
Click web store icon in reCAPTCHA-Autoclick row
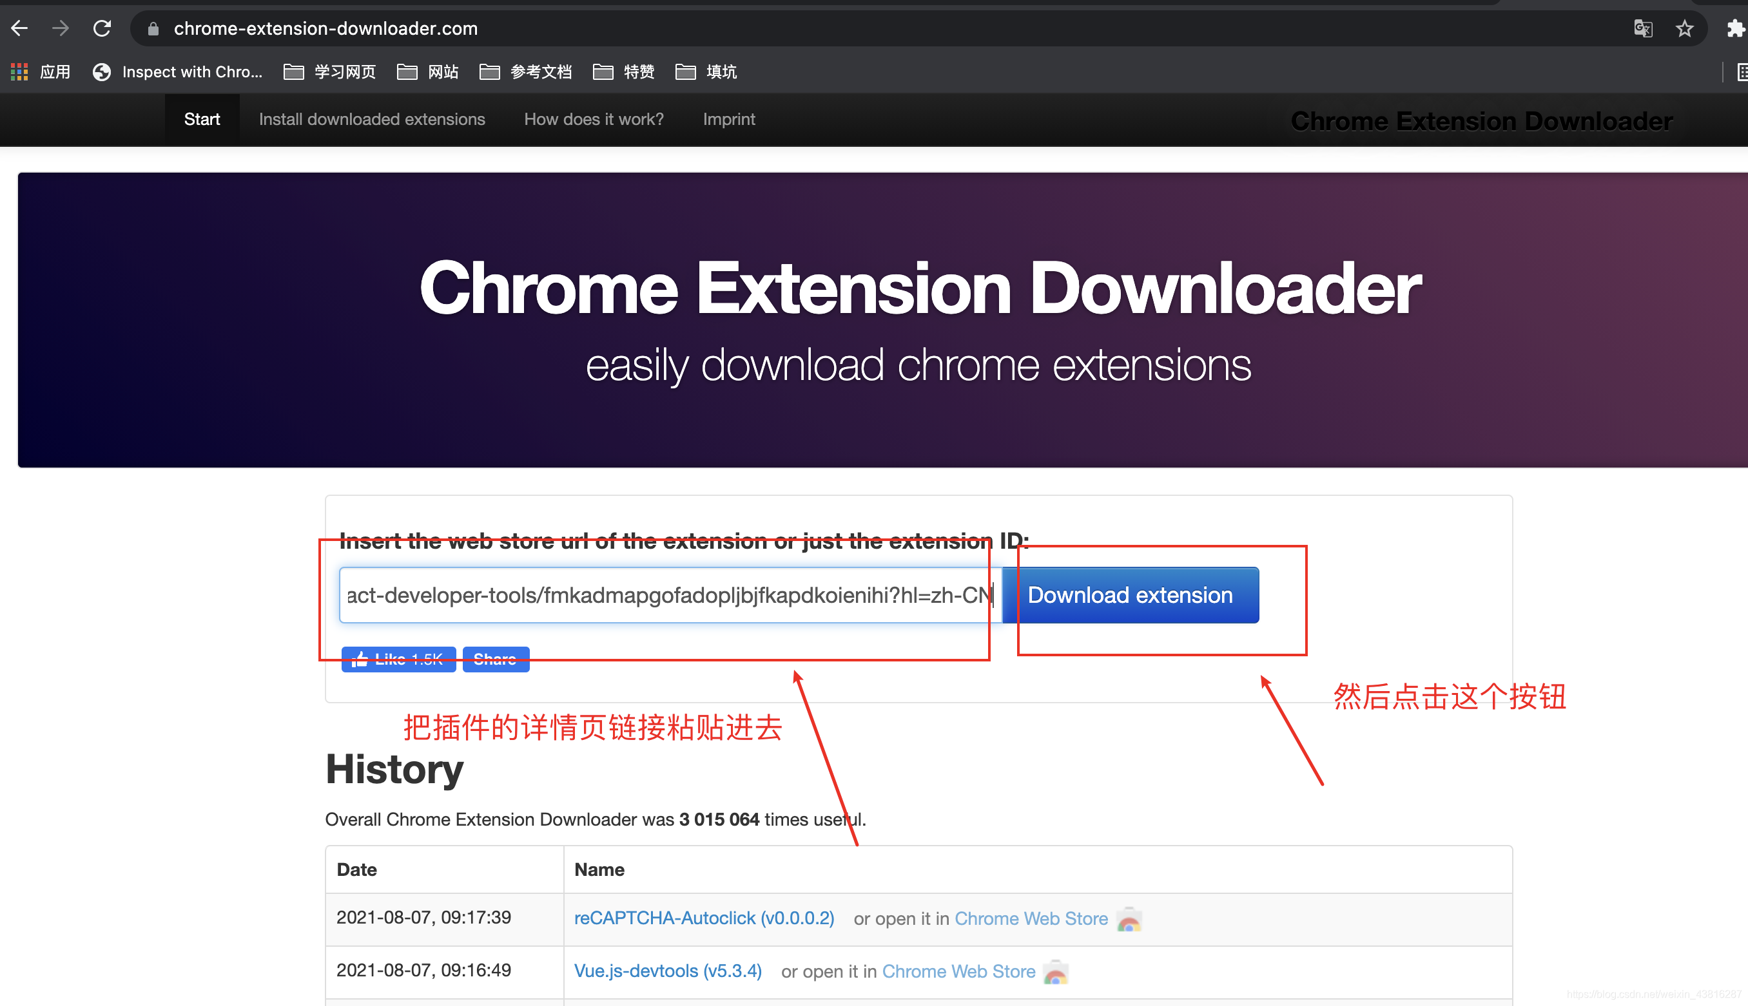pyautogui.click(x=1129, y=920)
